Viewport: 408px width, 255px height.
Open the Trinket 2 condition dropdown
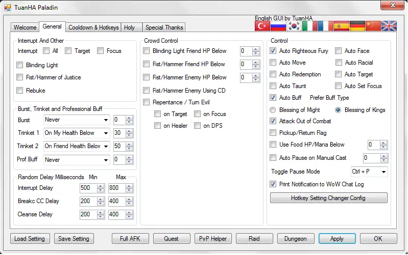tap(77, 146)
